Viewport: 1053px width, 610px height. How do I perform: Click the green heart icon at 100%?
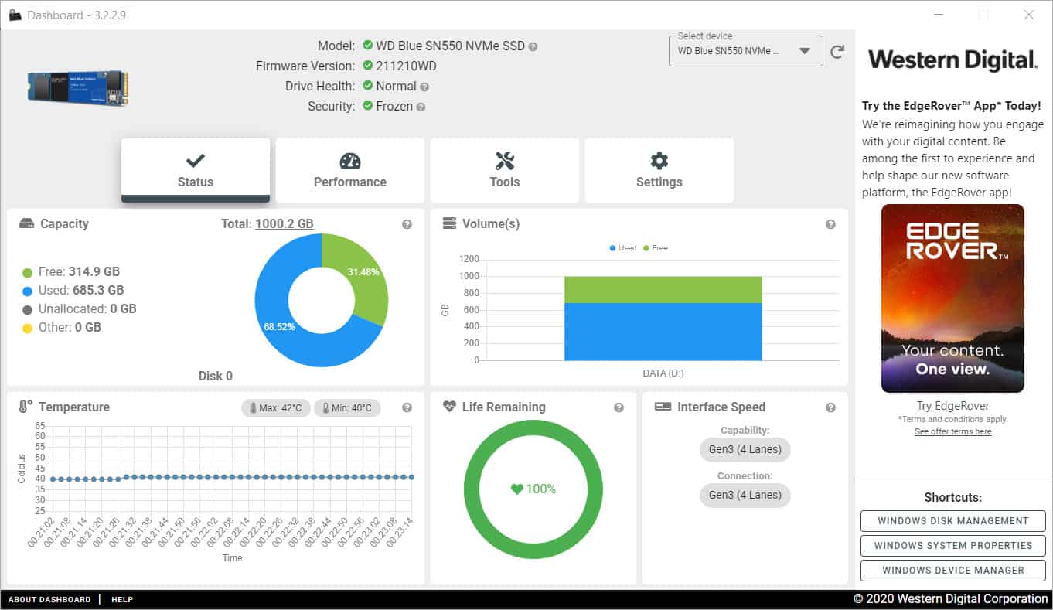pos(516,489)
